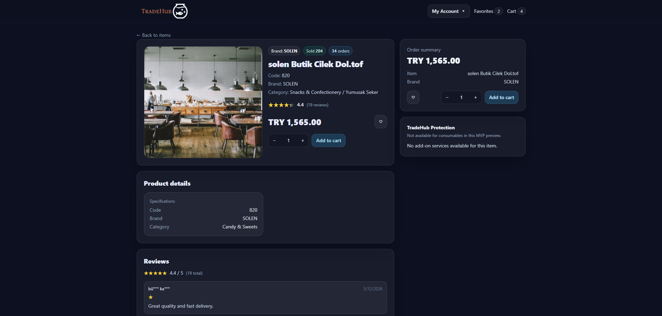The height and width of the screenshot is (316, 662).
Task: Decrease quantity with minus in product panel
Action: point(274,140)
